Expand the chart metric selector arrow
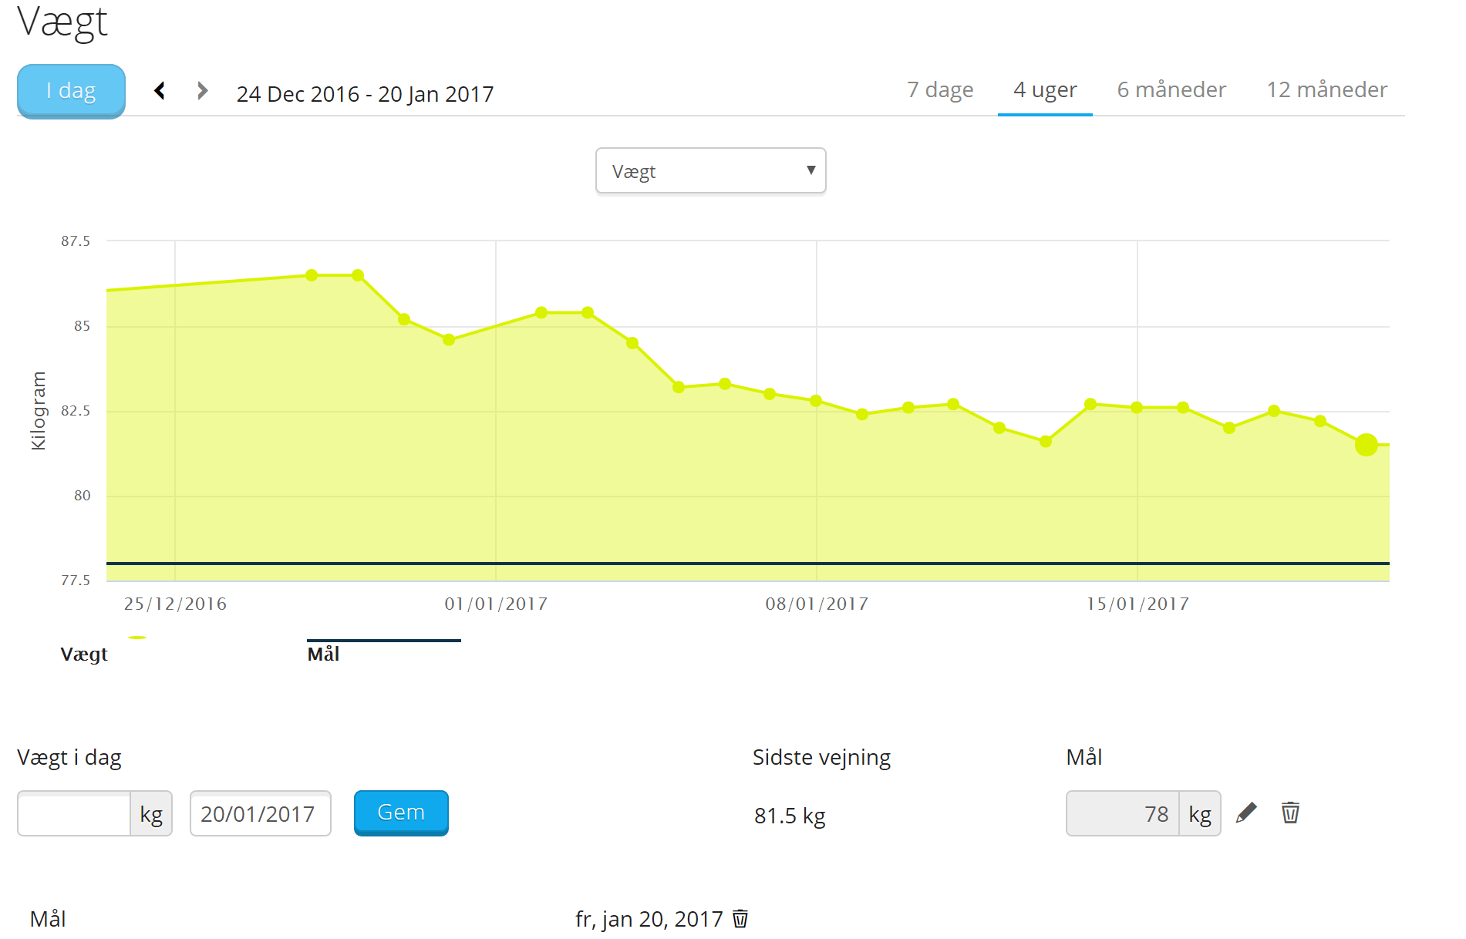Screen dimensions: 1466x939 pyautogui.click(x=811, y=170)
